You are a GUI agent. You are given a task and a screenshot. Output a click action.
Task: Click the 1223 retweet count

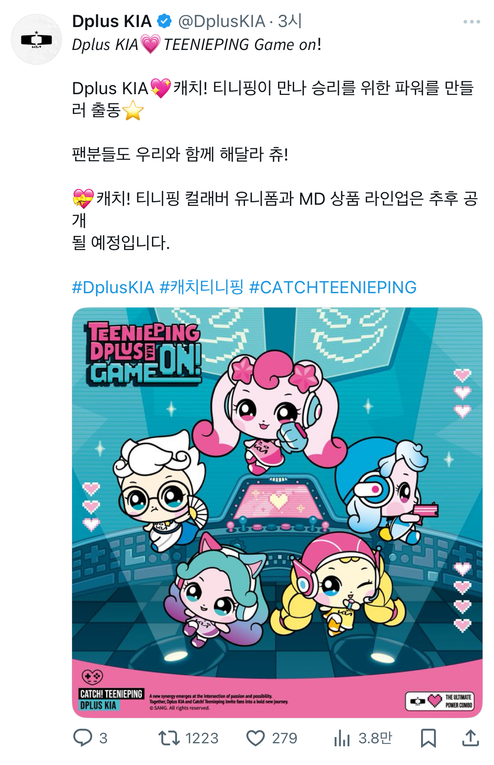(x=202, y=738)
